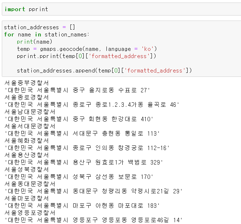
Task: Click output address '중구 을지로동 수표로 27'
Action: tap(110, 90)
